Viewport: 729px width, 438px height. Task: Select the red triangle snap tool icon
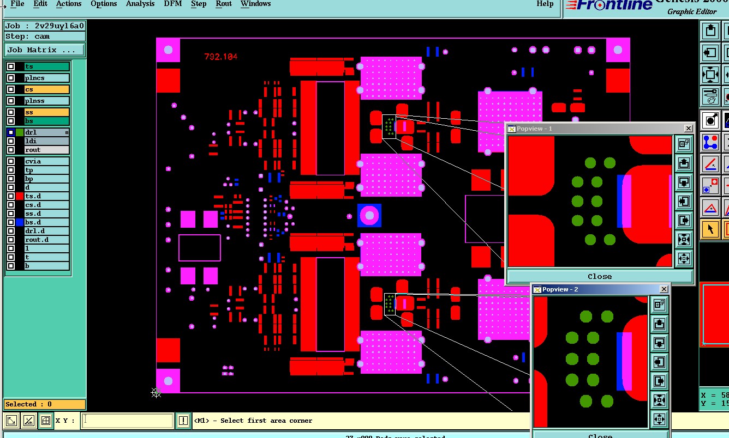710,207
